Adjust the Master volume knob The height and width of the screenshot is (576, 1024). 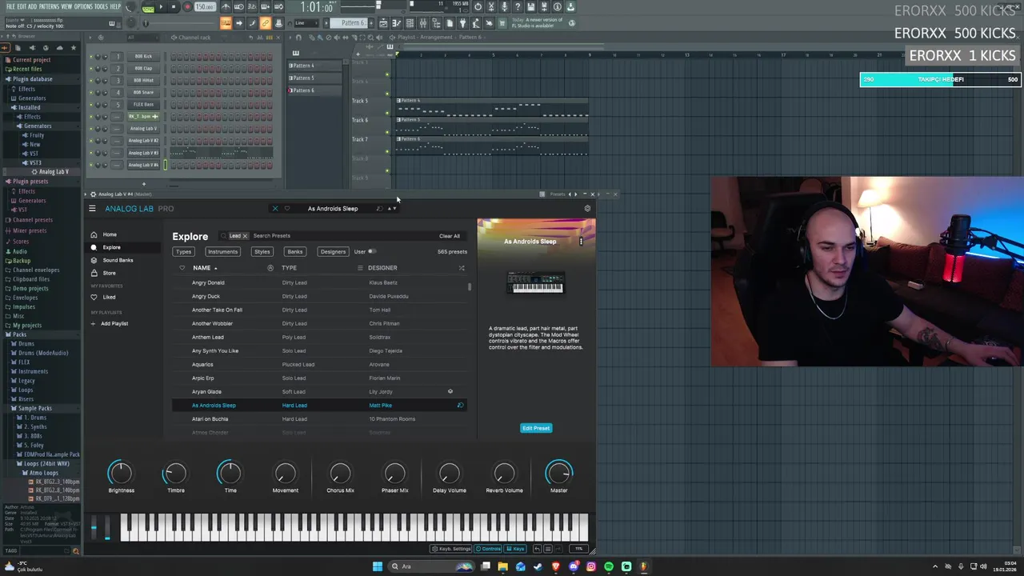[x=558, y=474]
